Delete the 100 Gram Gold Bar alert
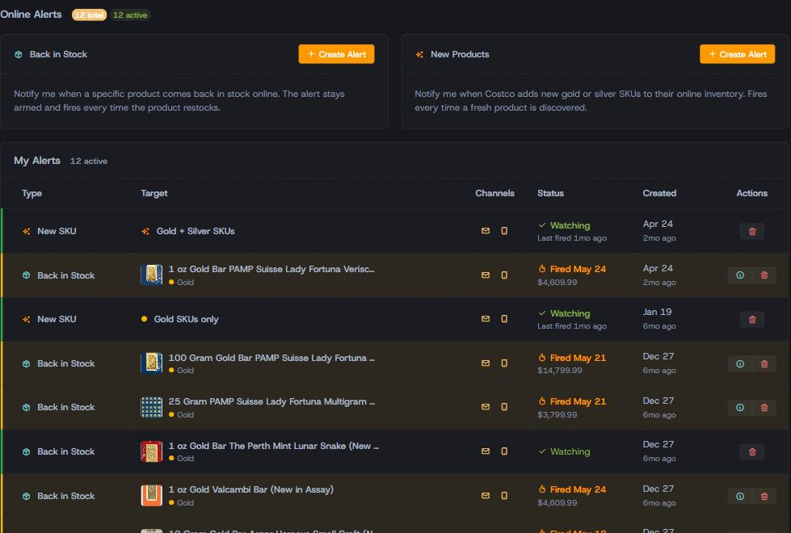 click(x=764, y=363)
